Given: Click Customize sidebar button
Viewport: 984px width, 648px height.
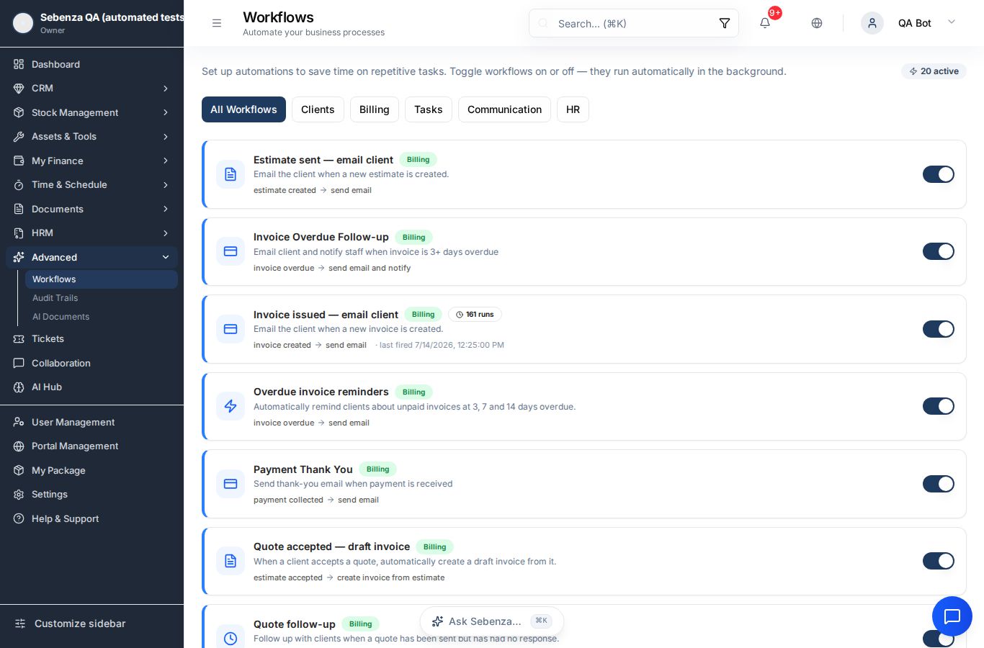Looking at the screenshot, I should point(91,624).
